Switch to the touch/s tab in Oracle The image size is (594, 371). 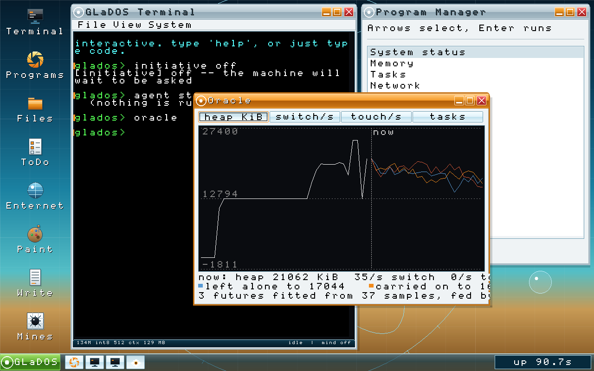(x=376, y=117)
